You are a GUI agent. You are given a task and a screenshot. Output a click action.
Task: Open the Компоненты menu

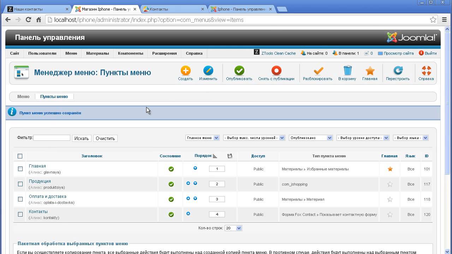131,53
